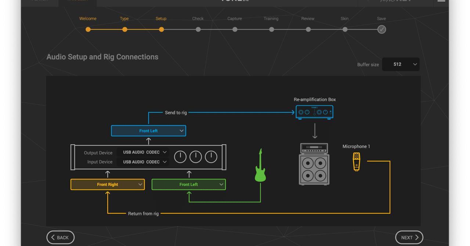The width and height of the screenshot is (470, 246).
Task: Click the Microphone 1 icon
Action: [356, 162]
